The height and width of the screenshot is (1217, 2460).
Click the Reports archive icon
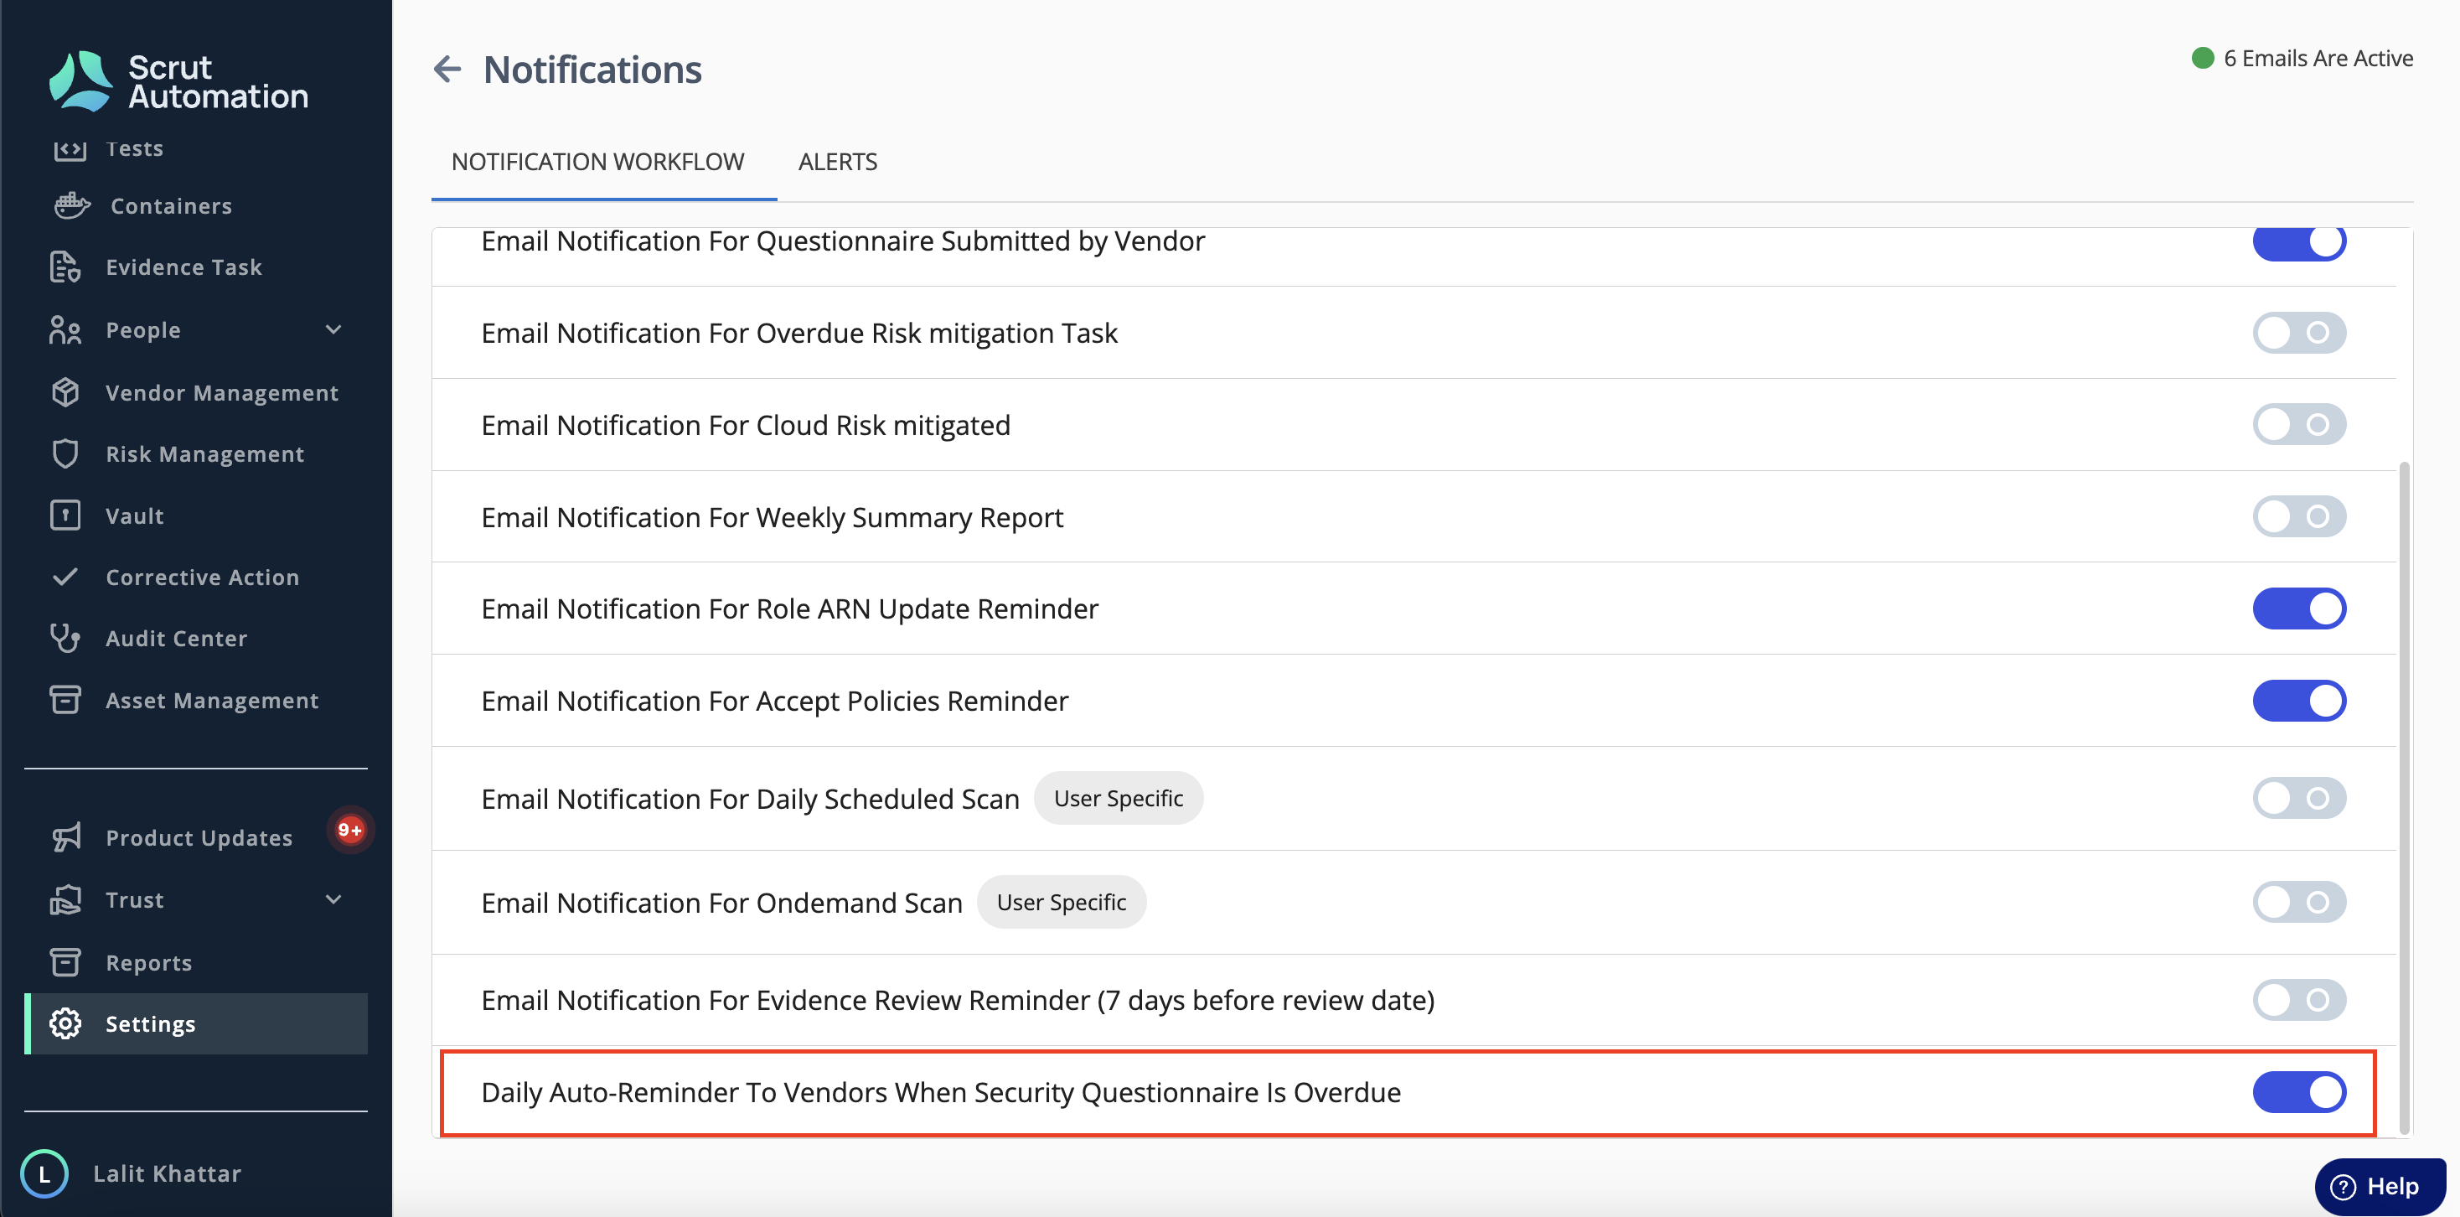[65, 961]
